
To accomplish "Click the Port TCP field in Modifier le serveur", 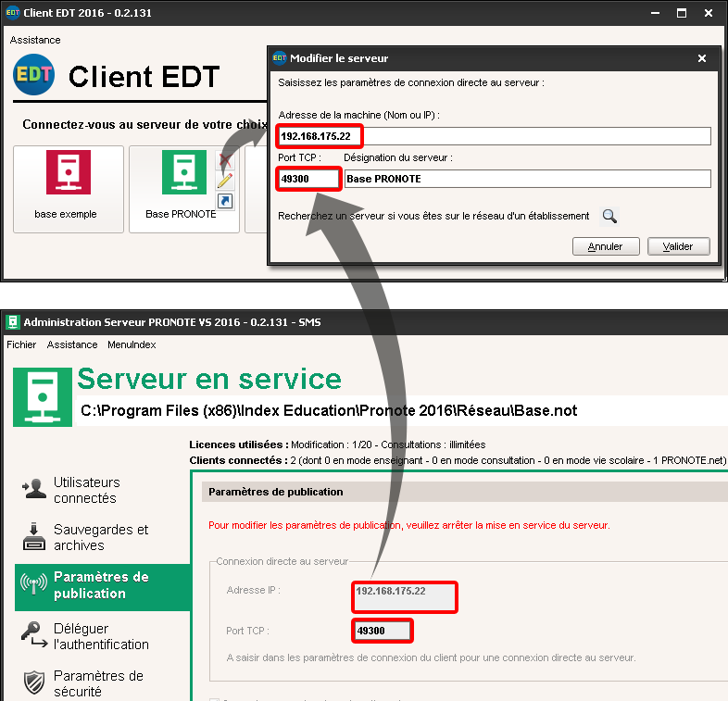I will tap(308, 179).
